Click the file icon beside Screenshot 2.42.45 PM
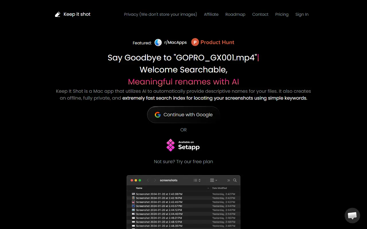Viewport: 367px width, 229px height. coord(133,202)
